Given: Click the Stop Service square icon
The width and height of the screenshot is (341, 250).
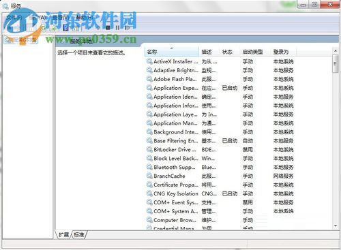Looking at the screenshot, I should pos(108,28).
